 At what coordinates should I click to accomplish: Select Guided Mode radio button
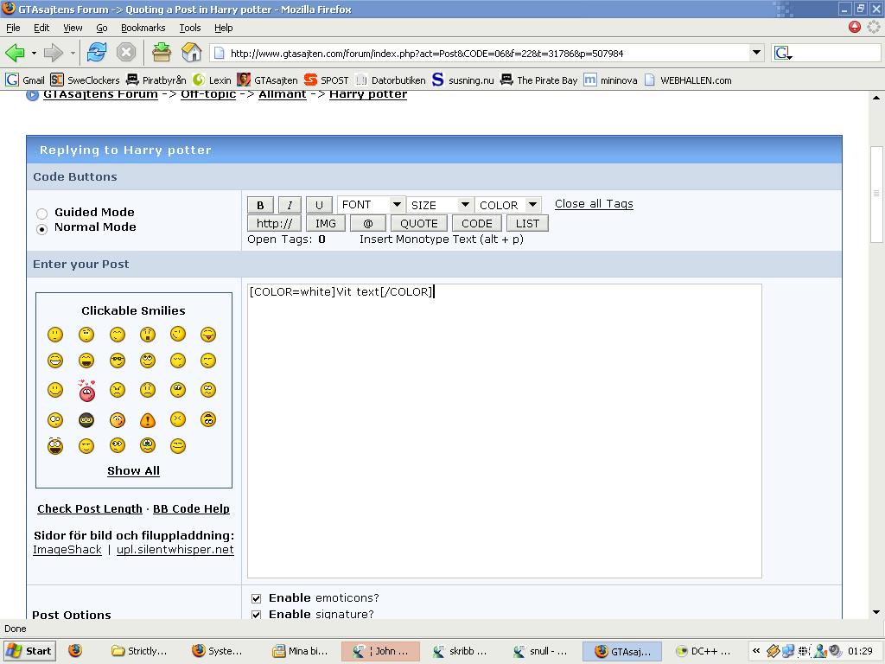(x=41, y=214)
